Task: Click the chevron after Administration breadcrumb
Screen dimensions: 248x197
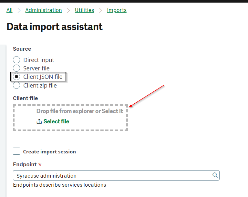Action: click(x=68, y=10)
